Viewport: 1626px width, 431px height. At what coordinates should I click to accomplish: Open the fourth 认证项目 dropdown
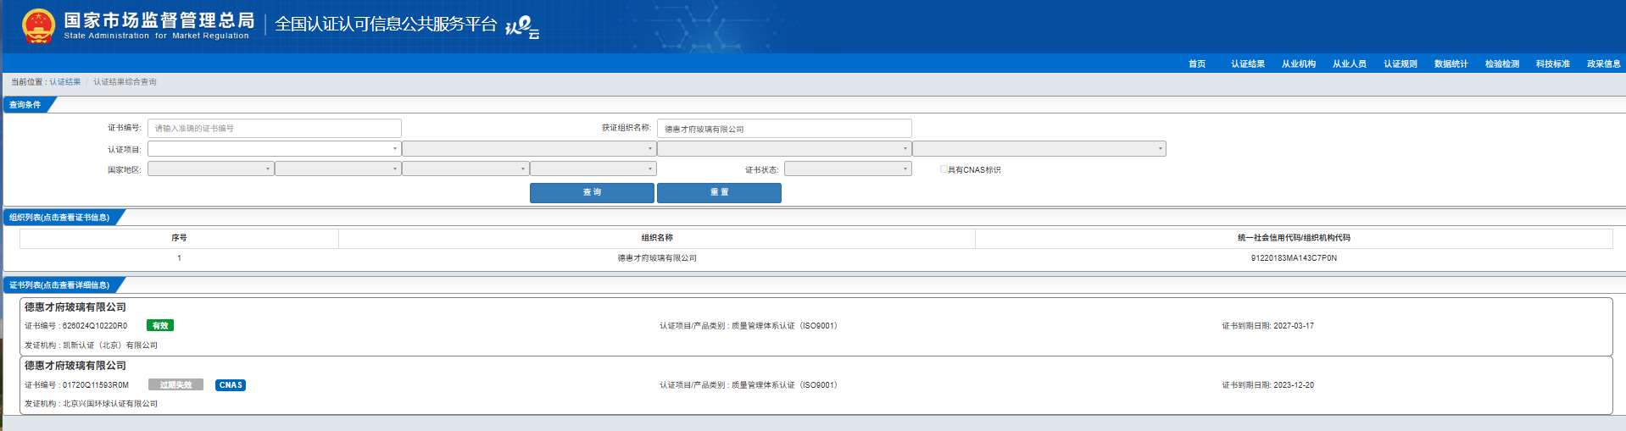[x=1039, y=149]
